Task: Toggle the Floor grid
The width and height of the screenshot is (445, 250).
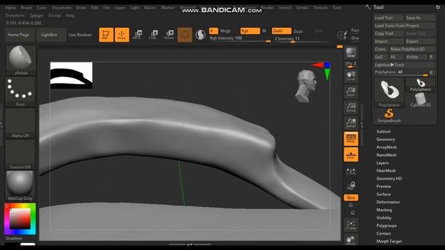Action: click(x=350, y=154)
